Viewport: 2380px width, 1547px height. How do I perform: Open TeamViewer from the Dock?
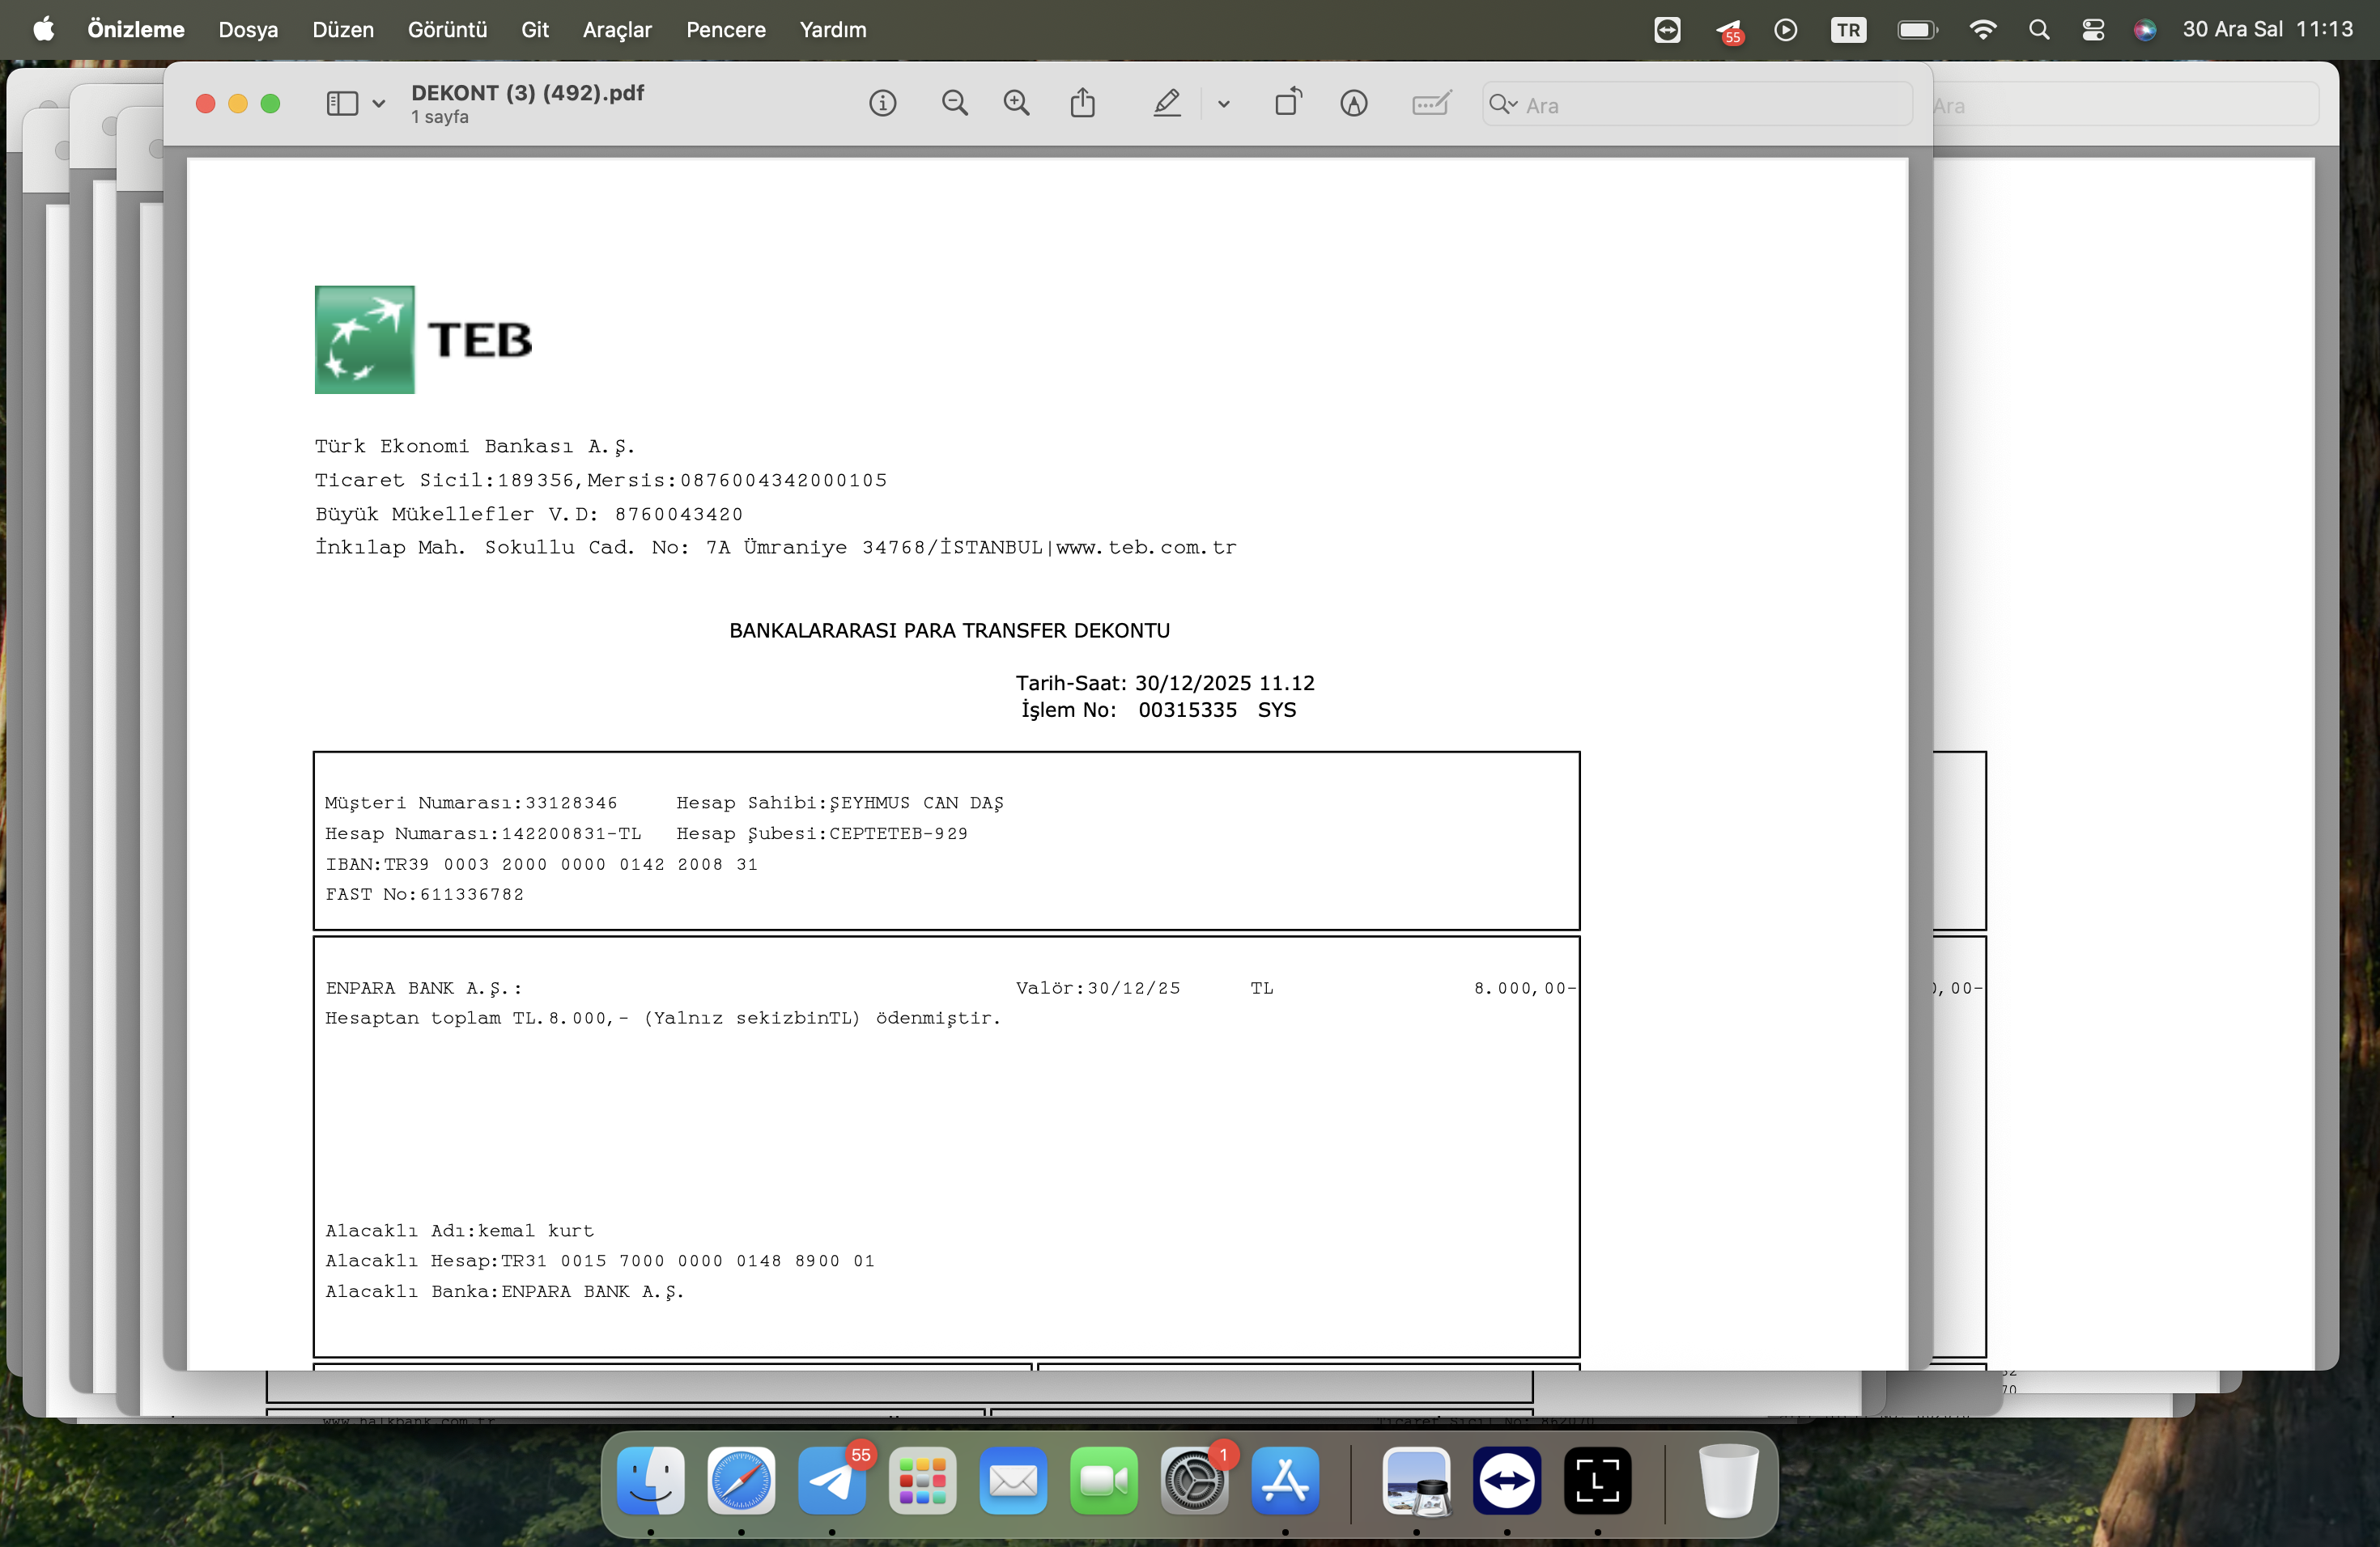1507,1481
